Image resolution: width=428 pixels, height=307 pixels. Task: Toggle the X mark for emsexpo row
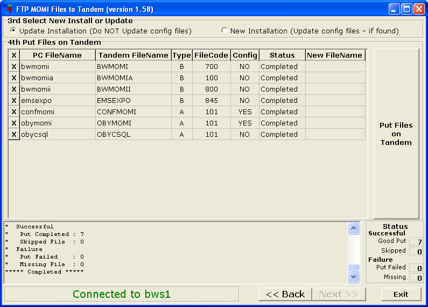click(14, 101)
